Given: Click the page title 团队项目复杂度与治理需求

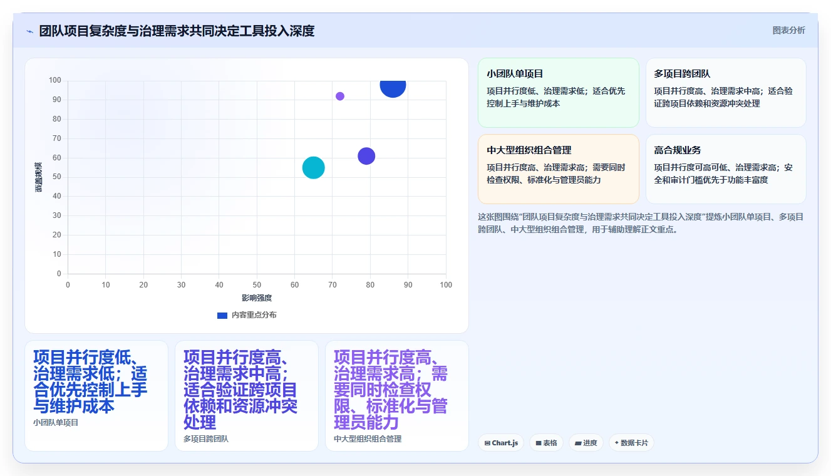Looking at the screenshot, I should 177,31.
